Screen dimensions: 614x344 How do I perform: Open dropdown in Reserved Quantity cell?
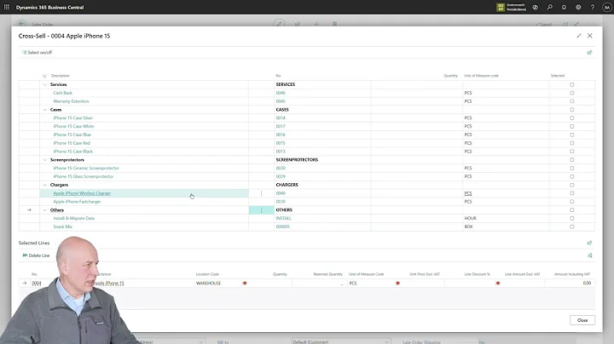[342, 284]
